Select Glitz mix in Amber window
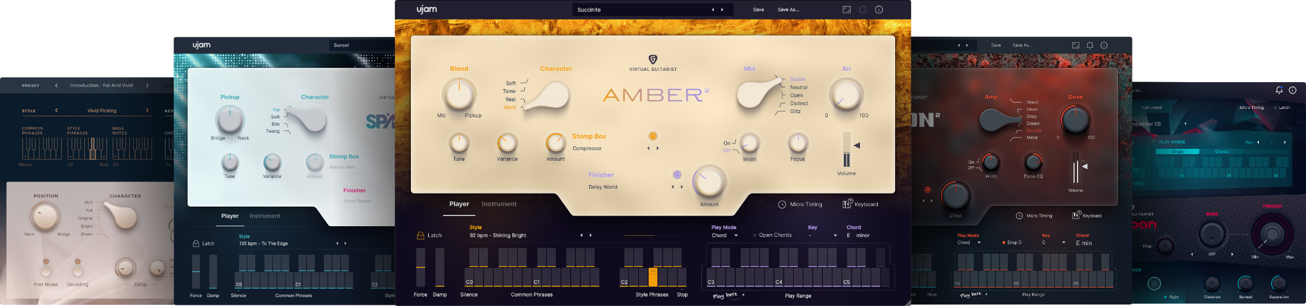1306x306 pixels. (x=795, y=111)
